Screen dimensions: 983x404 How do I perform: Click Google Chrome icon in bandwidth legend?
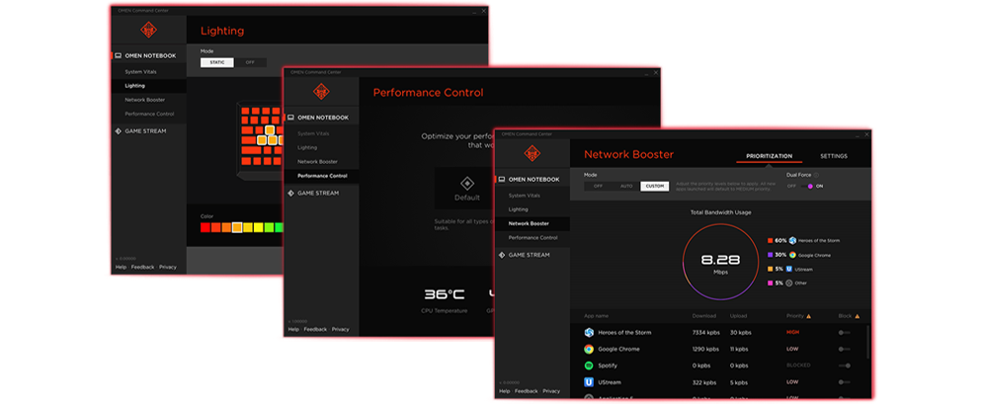(x=792, y=255)
